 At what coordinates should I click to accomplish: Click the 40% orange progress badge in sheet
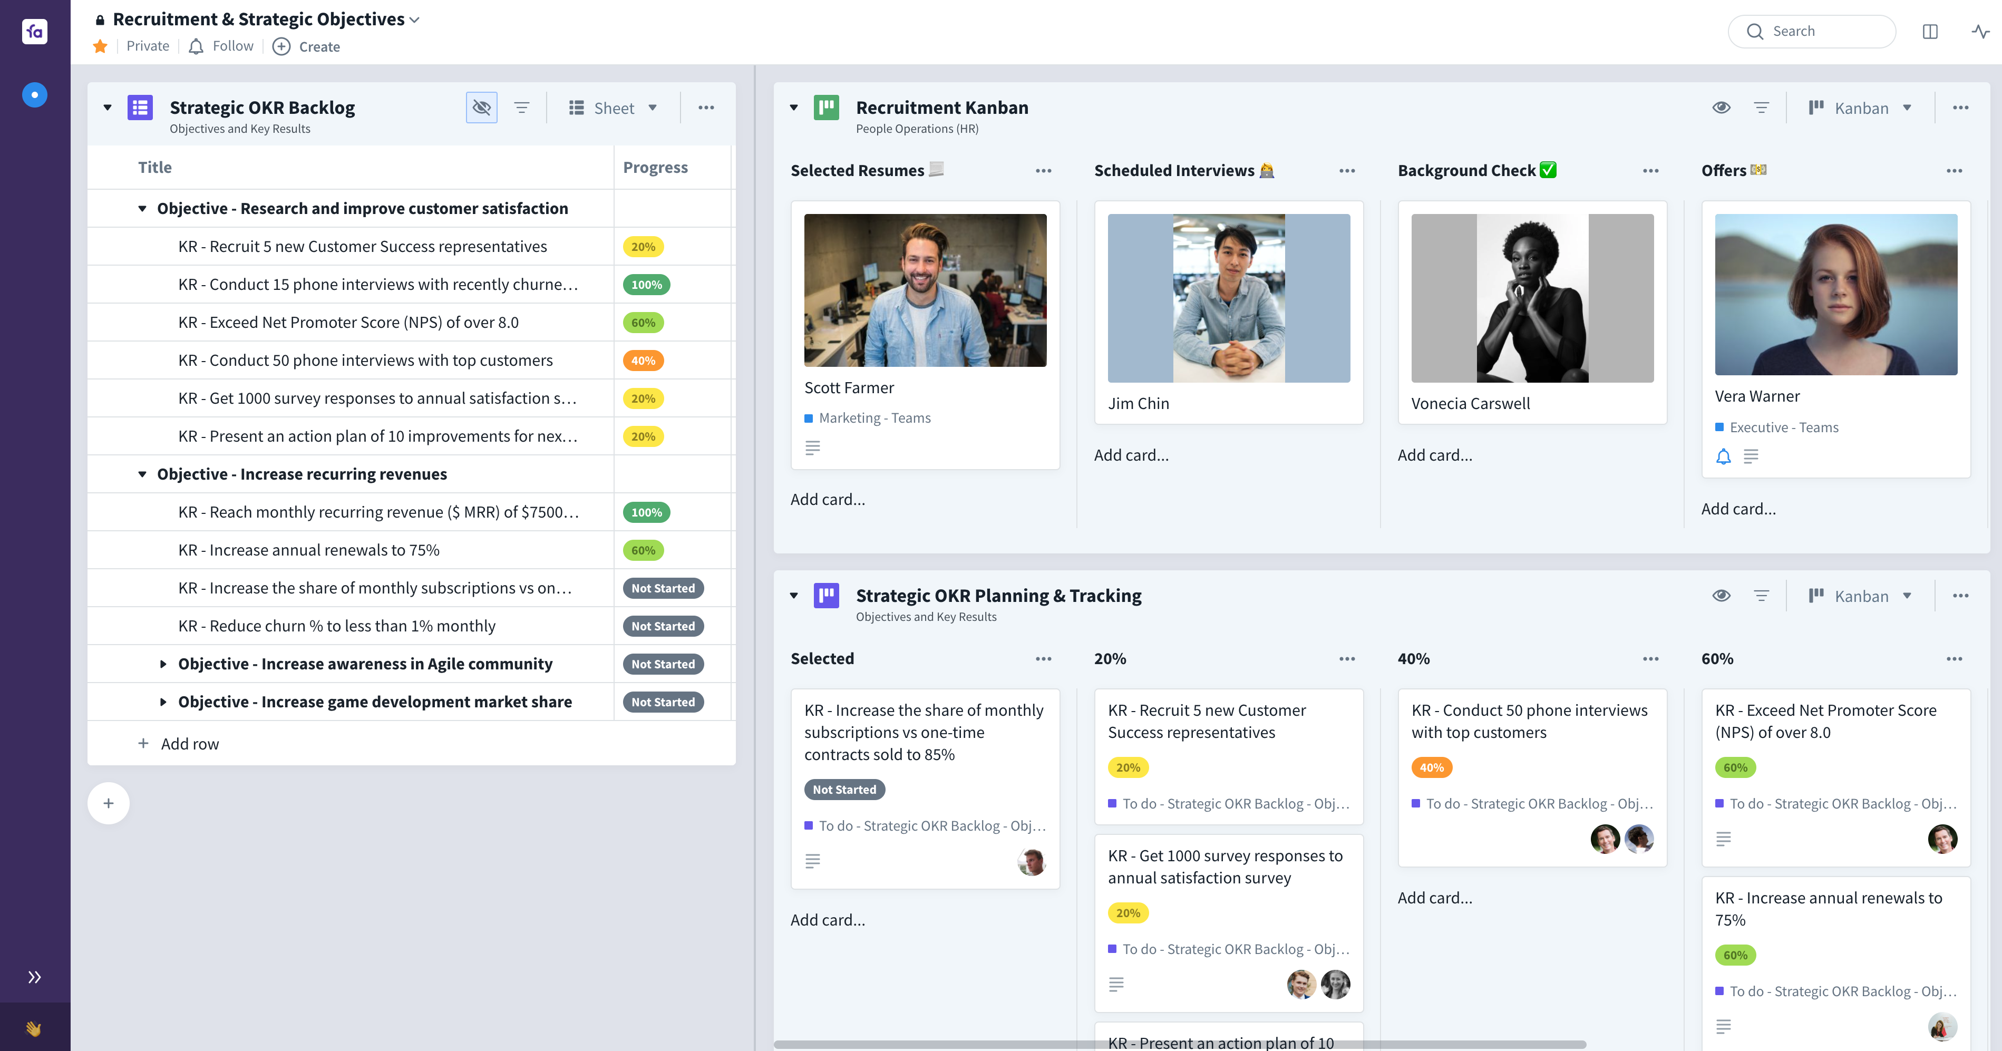pos(643,361)
